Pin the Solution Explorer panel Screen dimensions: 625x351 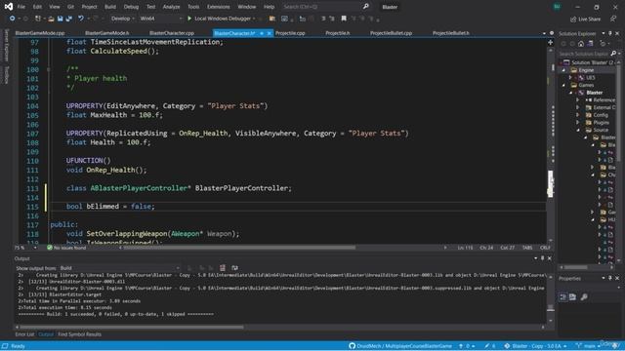click(609, 33)
